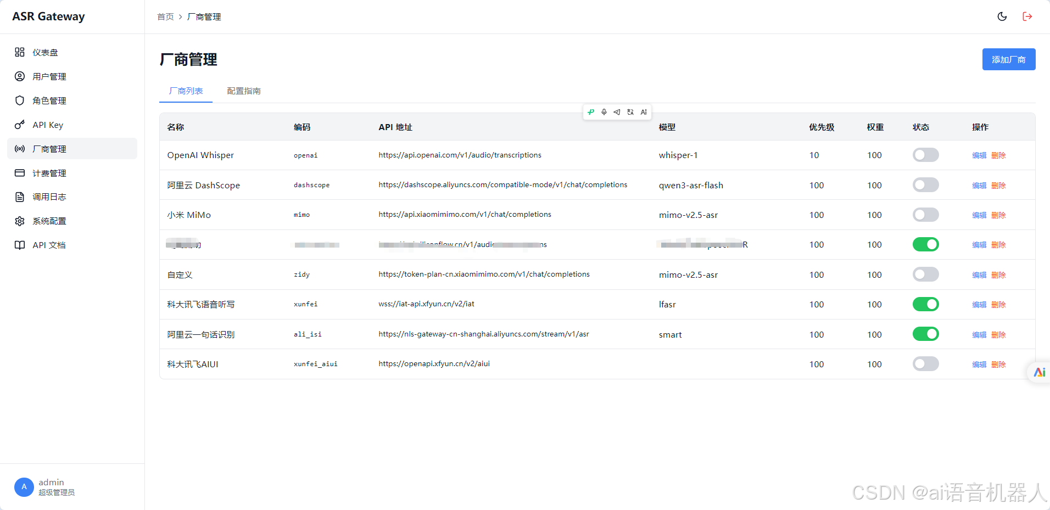Click the ASR Gateway logo title

pyautogui.click(x=48, y=16)
